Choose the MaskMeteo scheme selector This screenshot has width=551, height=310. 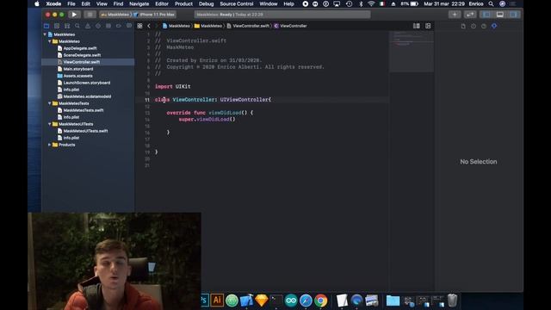(115, 15)
